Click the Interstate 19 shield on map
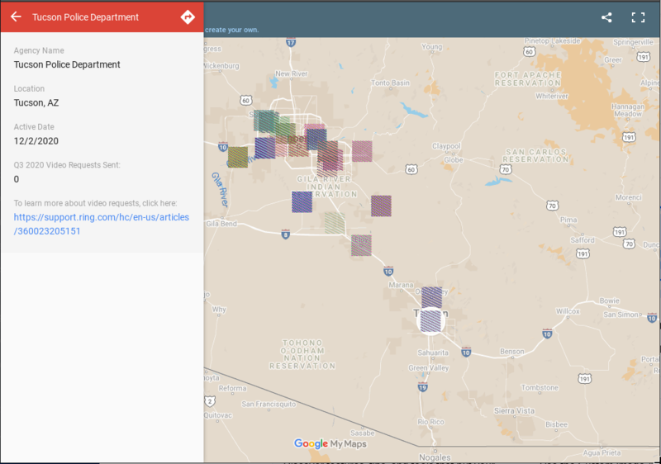 click(x=423, y=387)
